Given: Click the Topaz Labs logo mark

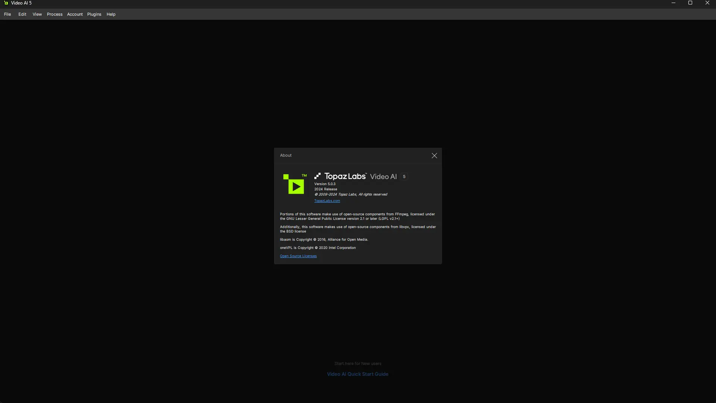Looking at the screenshot, I should [317, 176].
